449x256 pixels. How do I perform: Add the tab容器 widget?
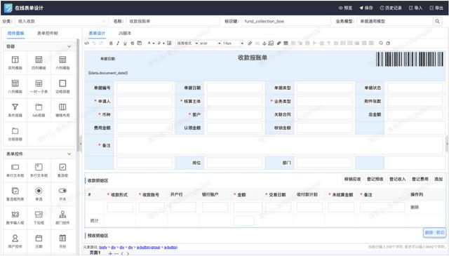pos(39,110)
